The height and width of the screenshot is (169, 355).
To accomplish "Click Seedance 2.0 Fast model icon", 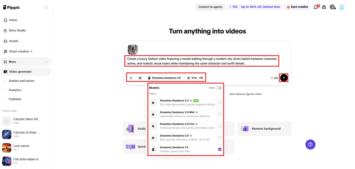I will click(153, 126).
